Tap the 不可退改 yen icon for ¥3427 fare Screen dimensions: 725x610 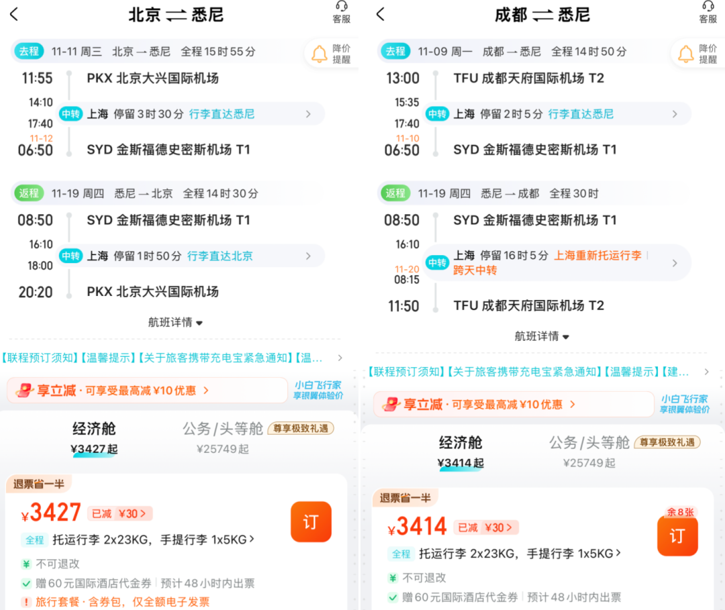26,564
